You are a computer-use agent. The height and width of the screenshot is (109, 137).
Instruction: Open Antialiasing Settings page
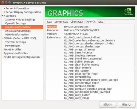point(18,31)
